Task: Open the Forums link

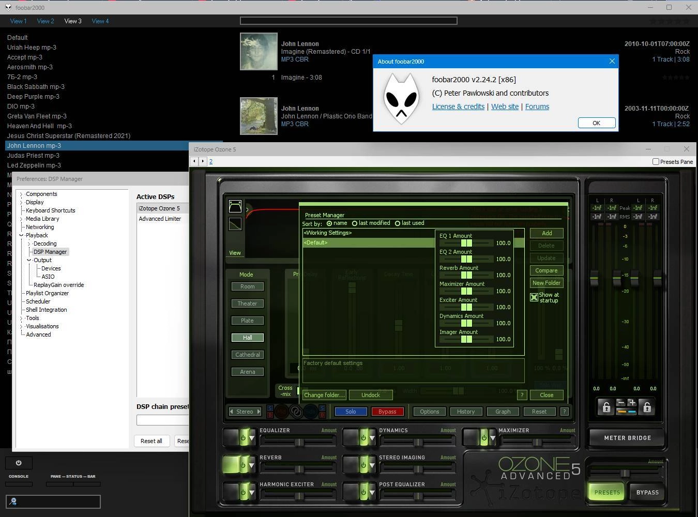Action: [537, 107]
